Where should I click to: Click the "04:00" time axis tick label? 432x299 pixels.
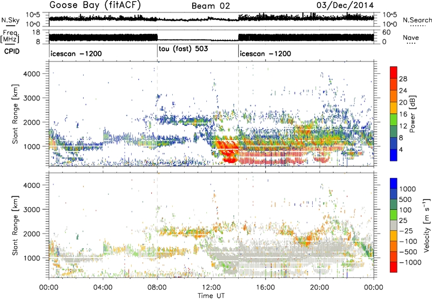point(103,288)
